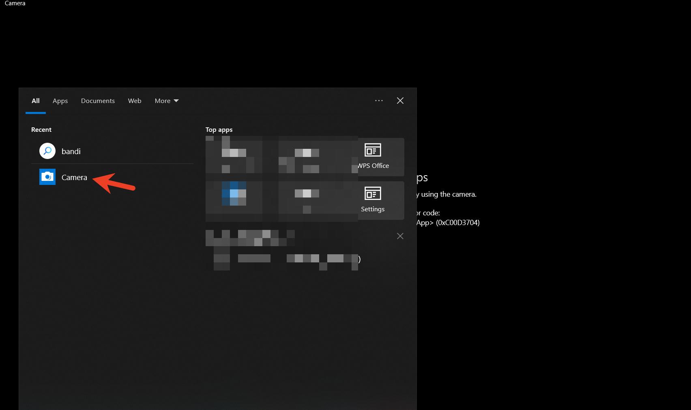Close the search panel with X
The image size is (691, 410).
tap(400, 101)
